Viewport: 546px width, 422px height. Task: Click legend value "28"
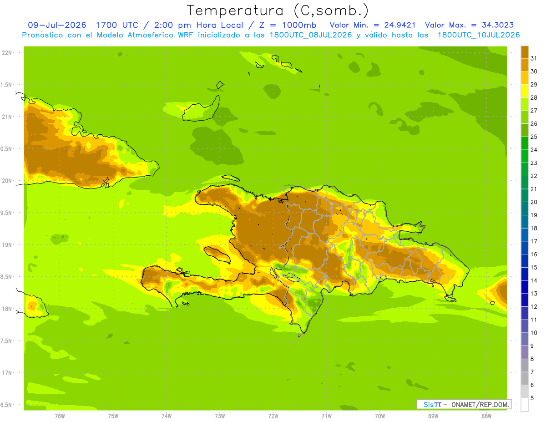coord(534,97)
